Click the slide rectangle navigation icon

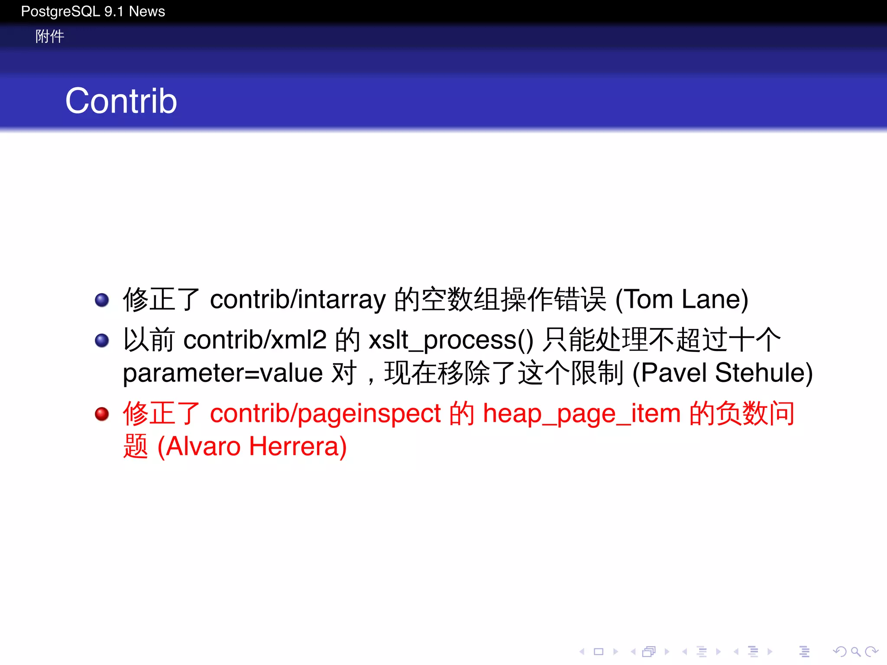coord(599,651)
